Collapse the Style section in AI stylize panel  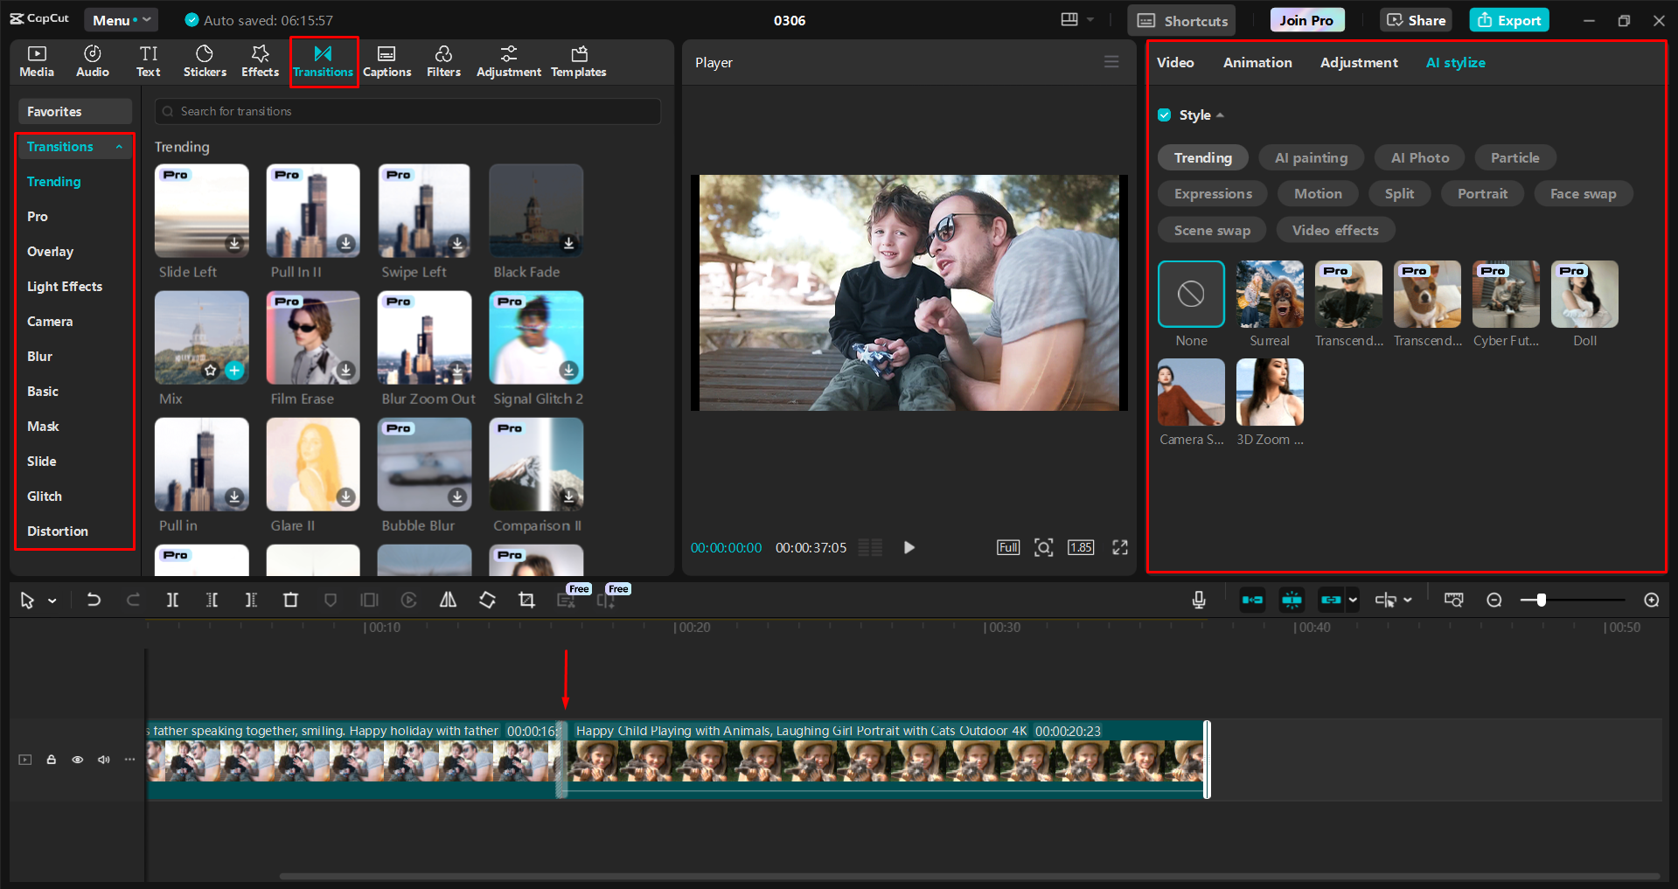[1222, 115]
